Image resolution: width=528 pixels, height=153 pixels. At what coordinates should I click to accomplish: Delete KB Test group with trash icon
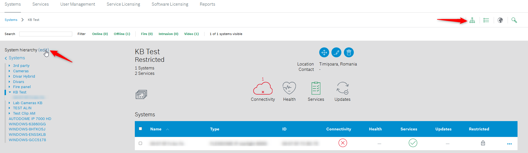(349, 53)
